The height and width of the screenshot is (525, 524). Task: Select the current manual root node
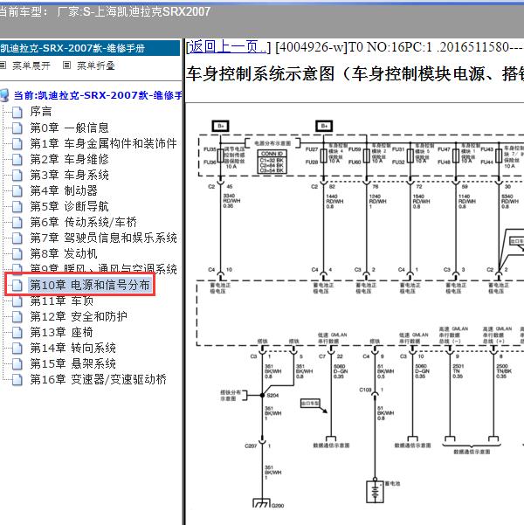pos(98,95)
